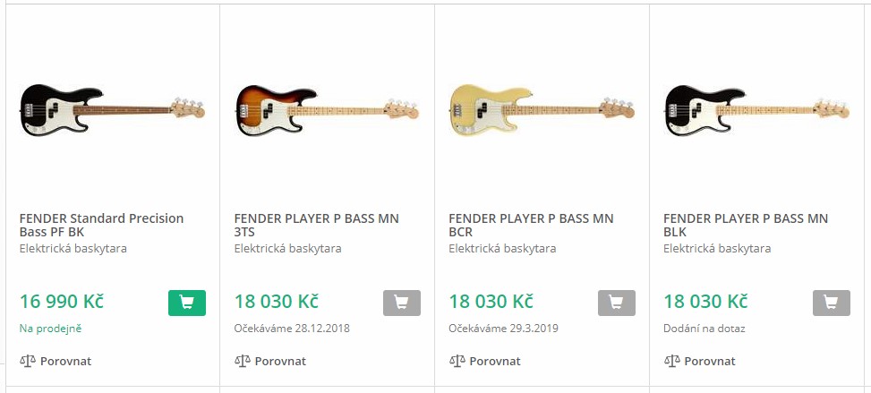Open FENDER Standard Precision Bass PF BK title
871x393 pixels.
click(101, 225)
